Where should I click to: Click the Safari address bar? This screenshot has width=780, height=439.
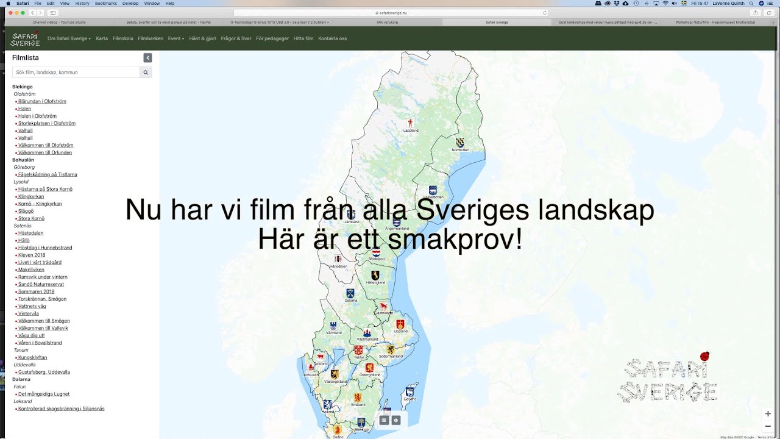click(x=391, y=12)
